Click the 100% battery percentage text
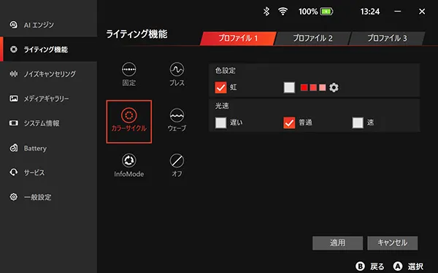Viewport: 438px width, 273px height. 308,12
